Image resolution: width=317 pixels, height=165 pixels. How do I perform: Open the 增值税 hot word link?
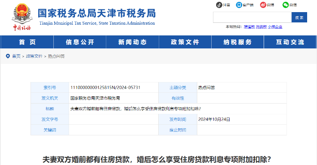(249, 27)
